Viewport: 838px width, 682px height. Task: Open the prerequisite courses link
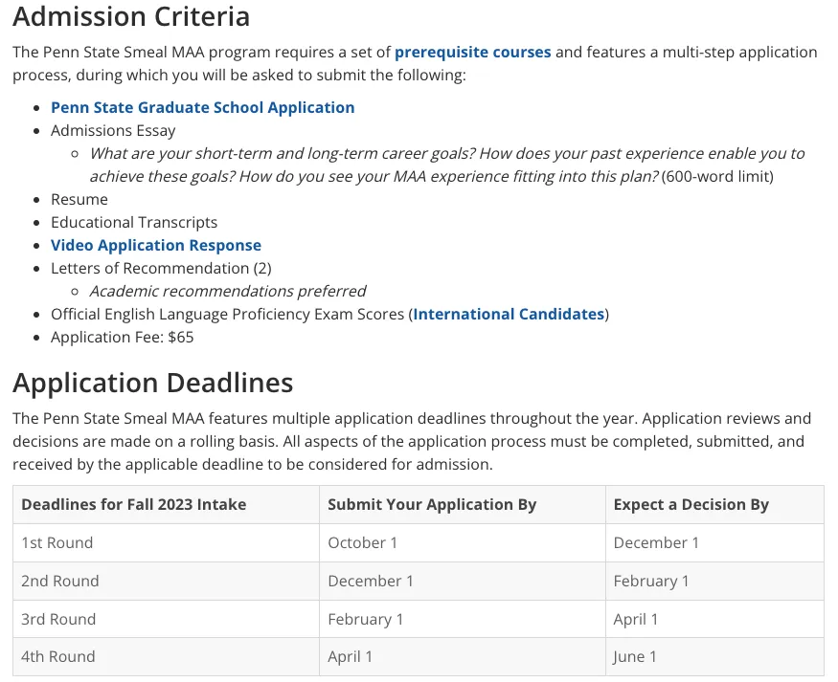[x=472, y=52]
